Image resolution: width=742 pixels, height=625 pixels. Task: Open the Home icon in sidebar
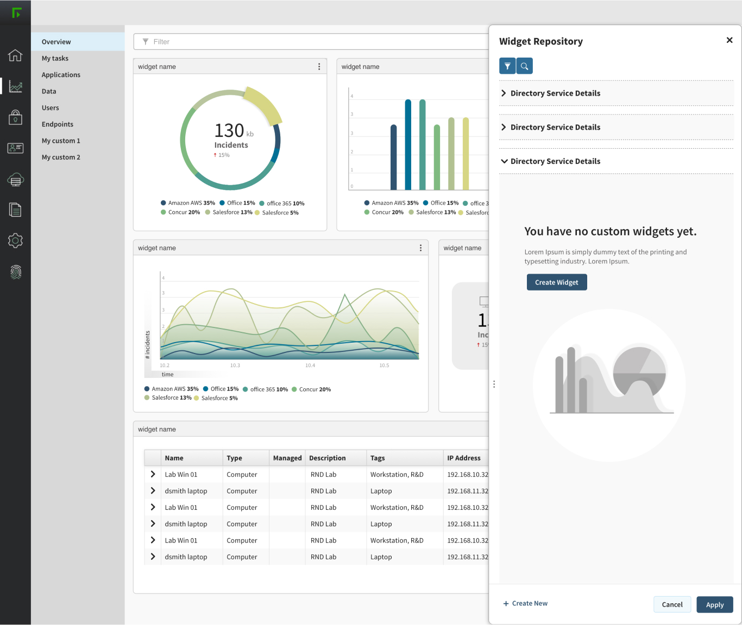coord(15,55)
